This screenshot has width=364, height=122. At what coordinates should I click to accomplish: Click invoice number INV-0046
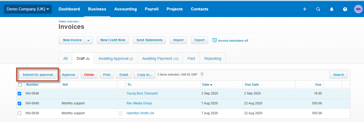coord(32,93)
